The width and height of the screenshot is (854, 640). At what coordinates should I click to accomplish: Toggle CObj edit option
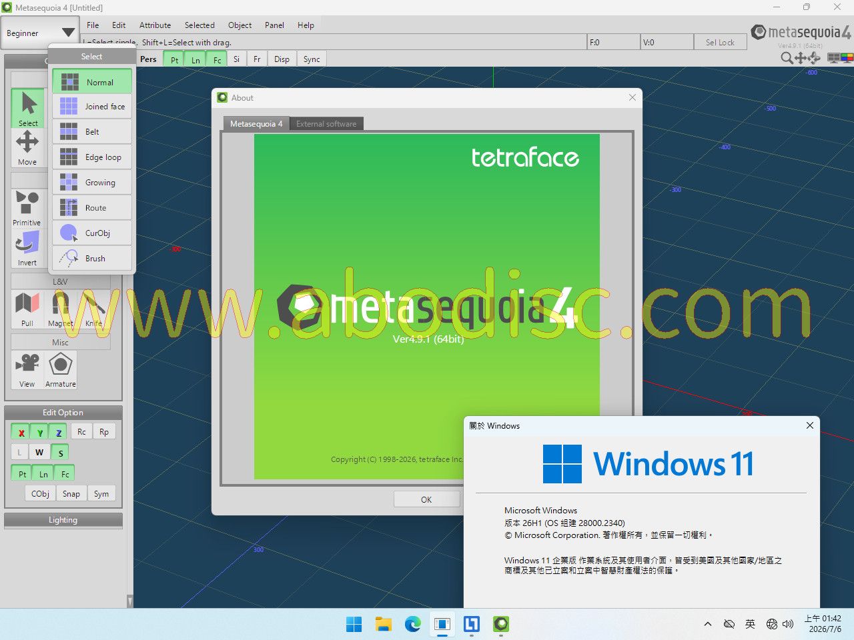click(x=40, y=493)
